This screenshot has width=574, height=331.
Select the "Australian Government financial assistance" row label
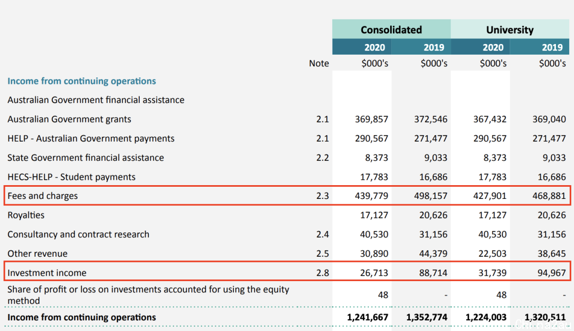pyautogui.click(x=96, y=100)
